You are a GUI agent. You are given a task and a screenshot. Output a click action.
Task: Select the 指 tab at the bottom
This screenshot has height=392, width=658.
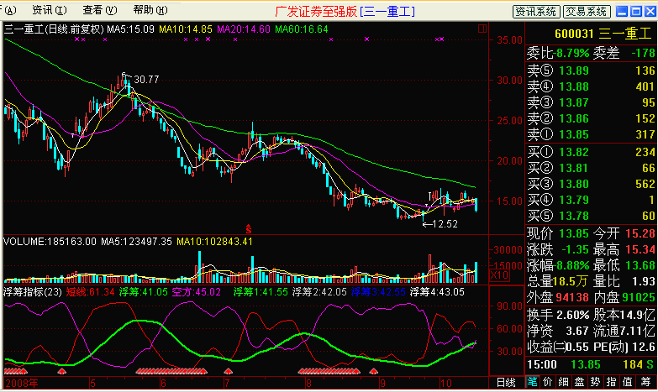612,382
